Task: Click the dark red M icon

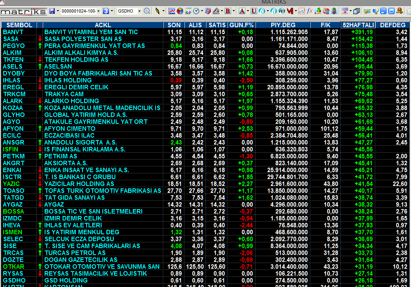Action: 290,11
